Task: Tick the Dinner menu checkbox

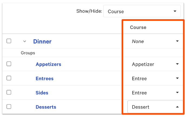Action: [9, 41]
